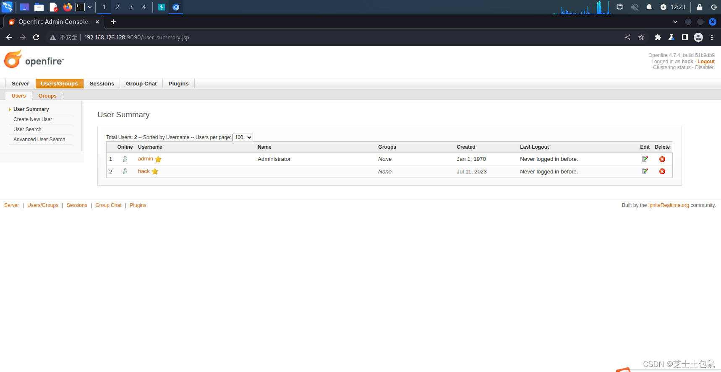
Task: Open the Users per page dropdown
Action: [x=243, y=137]
